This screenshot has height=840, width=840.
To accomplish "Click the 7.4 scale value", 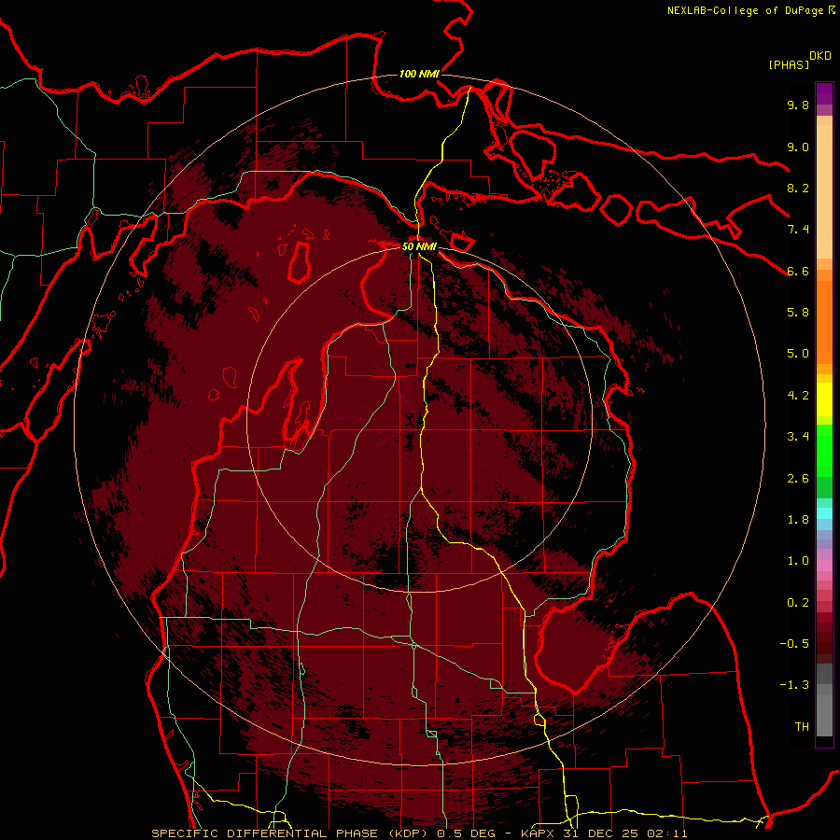I will 798,230.
